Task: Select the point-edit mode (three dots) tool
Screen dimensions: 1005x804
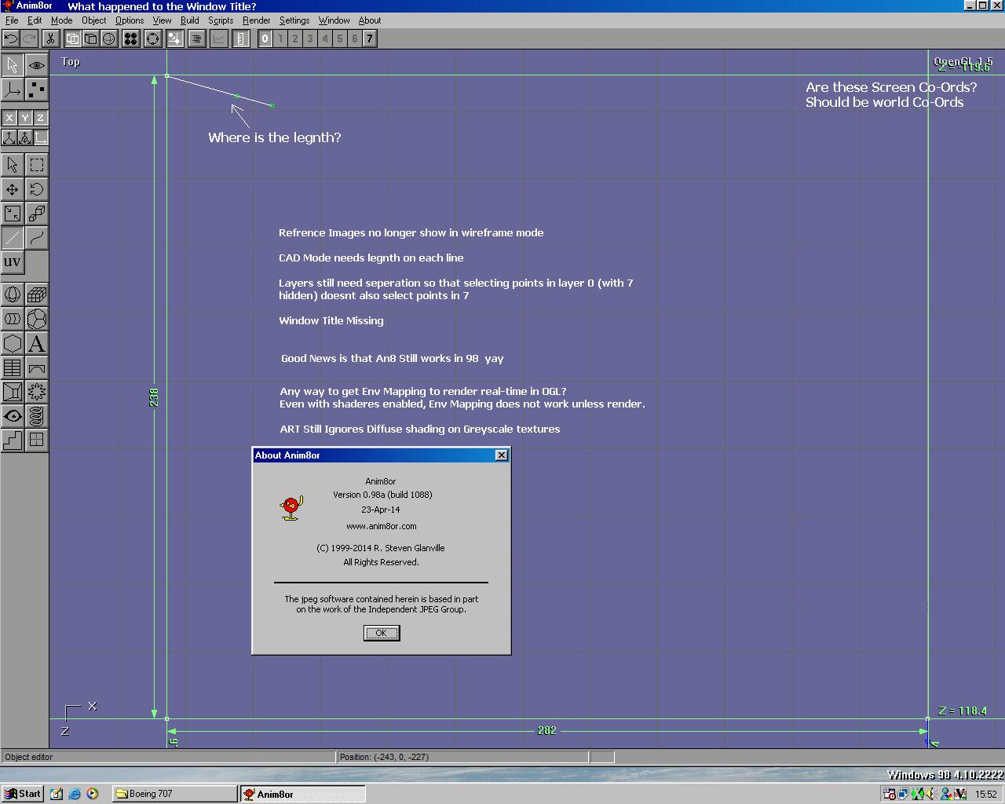Action: 36,90
